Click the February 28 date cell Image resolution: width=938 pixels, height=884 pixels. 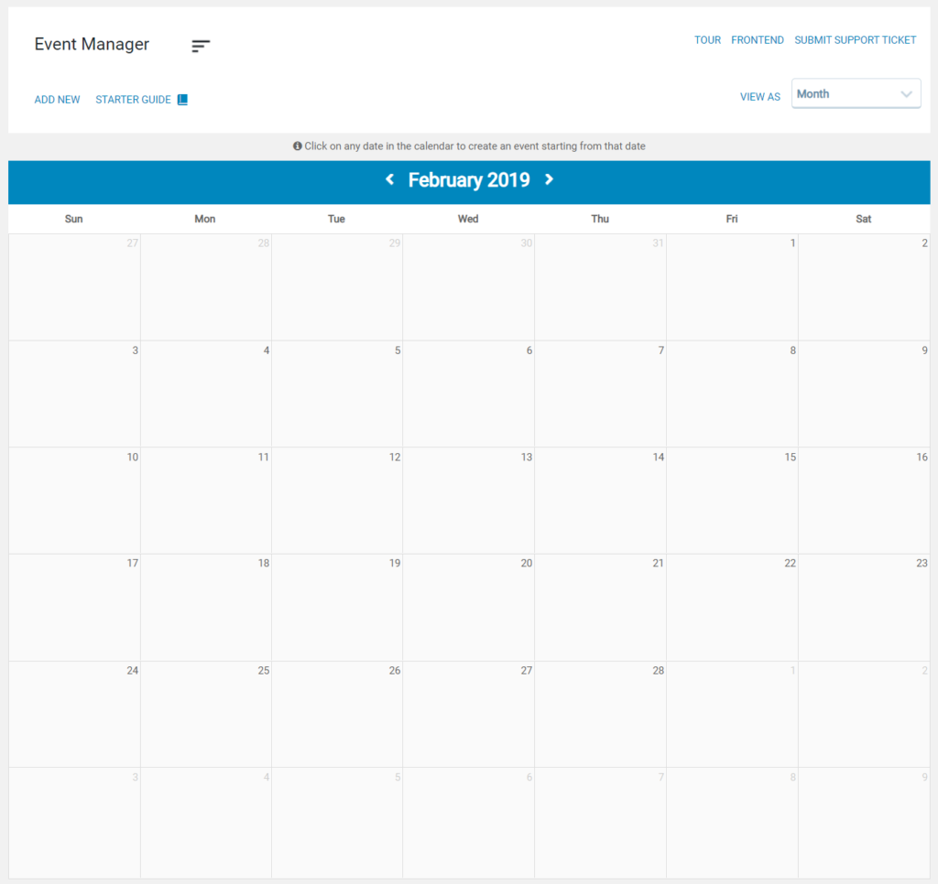[x=600, y=714]
